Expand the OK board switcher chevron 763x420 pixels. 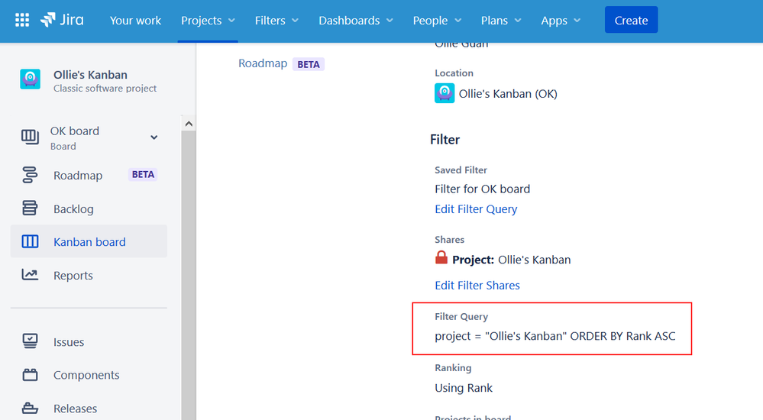(154, 137)
